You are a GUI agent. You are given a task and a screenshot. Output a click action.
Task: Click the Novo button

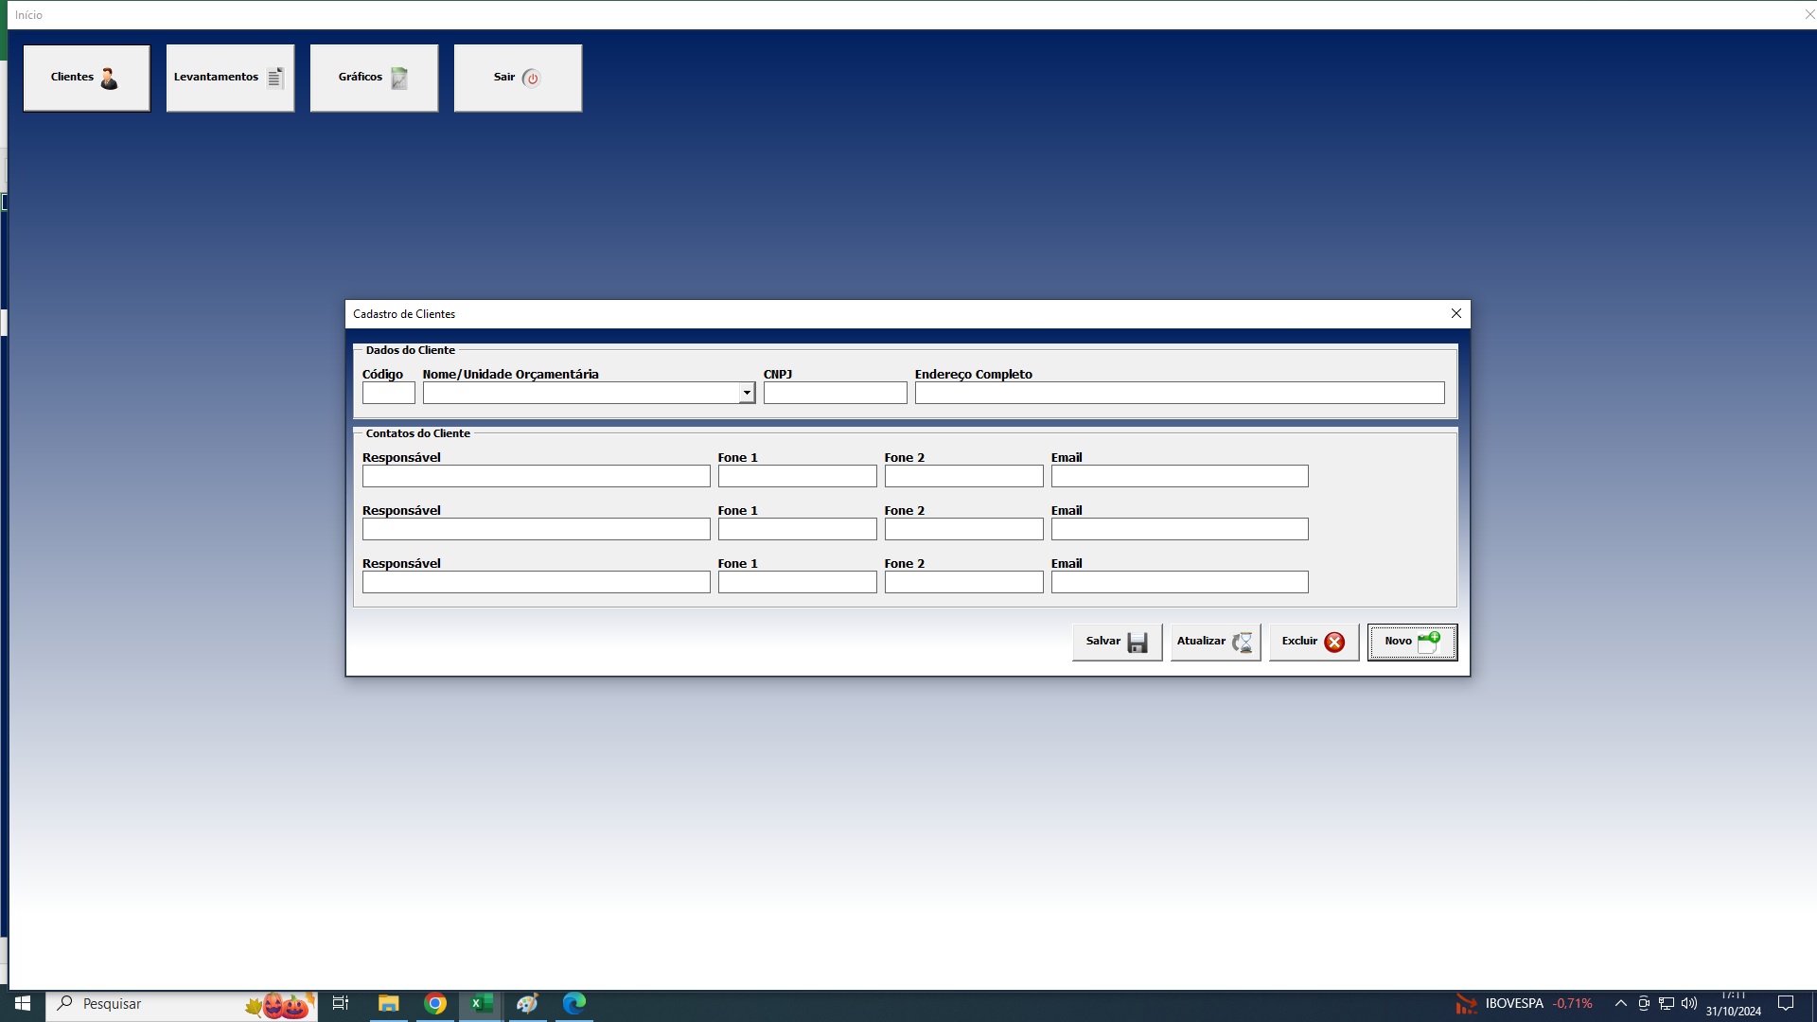click(1412, 642)
